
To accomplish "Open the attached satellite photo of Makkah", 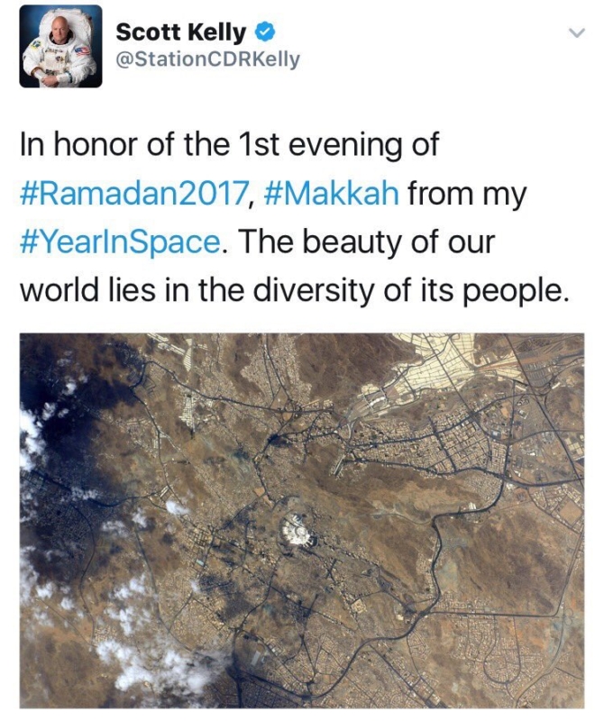I will pos(302,521).
